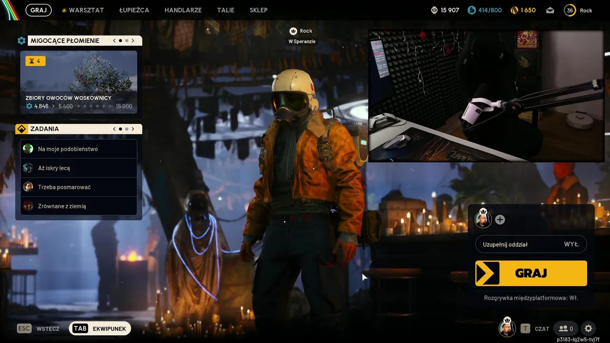Open quest Aż iskry lecą
610x343 pixels.
(79, 168)
